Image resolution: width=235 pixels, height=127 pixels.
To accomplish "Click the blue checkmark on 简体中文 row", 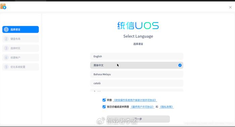I will [180, 65].
